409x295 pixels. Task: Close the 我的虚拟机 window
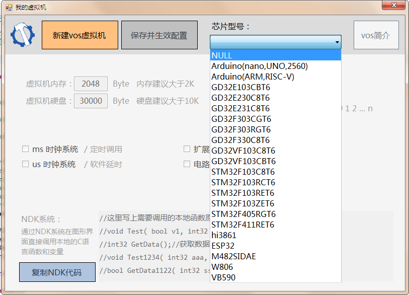pyautogui.click(x=394, y=5)
